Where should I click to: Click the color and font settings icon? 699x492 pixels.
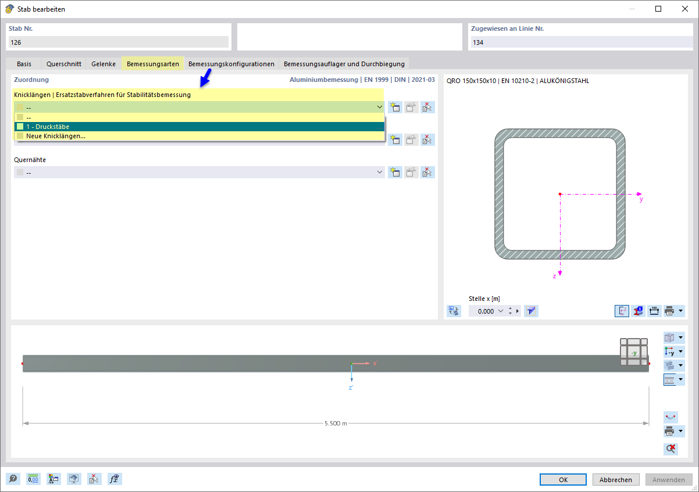pyautogui.click(x=54, y=479)
